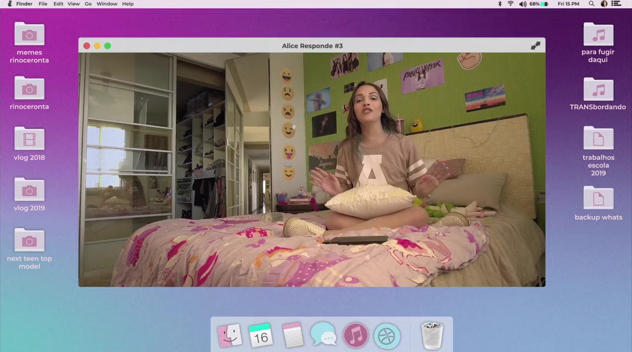
Task: Open the Calendar app showing 16
Action: pyautogui.click(x=261, y=336)
